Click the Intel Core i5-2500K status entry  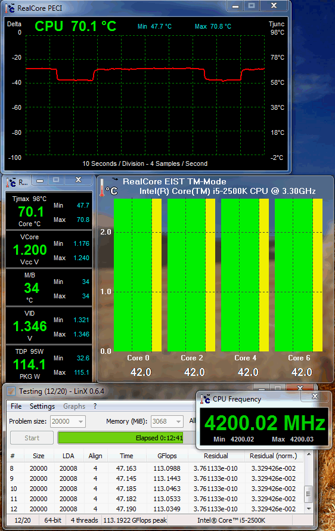pos(231,520)
